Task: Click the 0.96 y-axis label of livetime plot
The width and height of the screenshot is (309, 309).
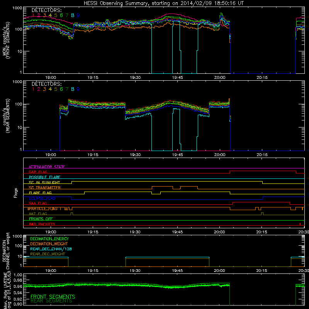Action: 18,286
